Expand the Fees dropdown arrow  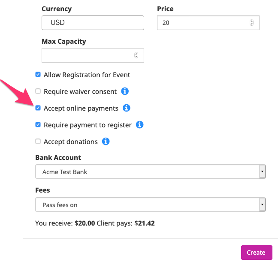point(262,205)
